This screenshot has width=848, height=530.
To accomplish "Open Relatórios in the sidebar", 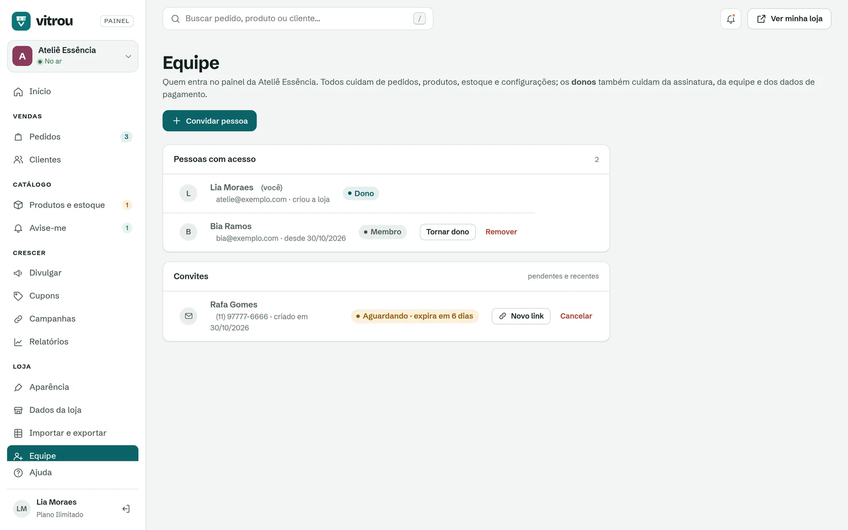I will pos(73,342).
